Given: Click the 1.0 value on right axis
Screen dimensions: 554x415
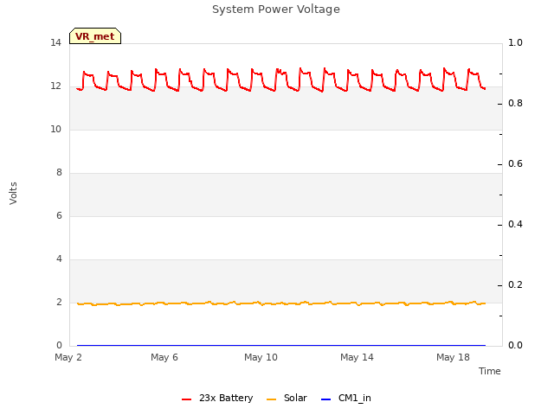Looking at the screenshot, I should pyautogui.click(x=515, y=42).
